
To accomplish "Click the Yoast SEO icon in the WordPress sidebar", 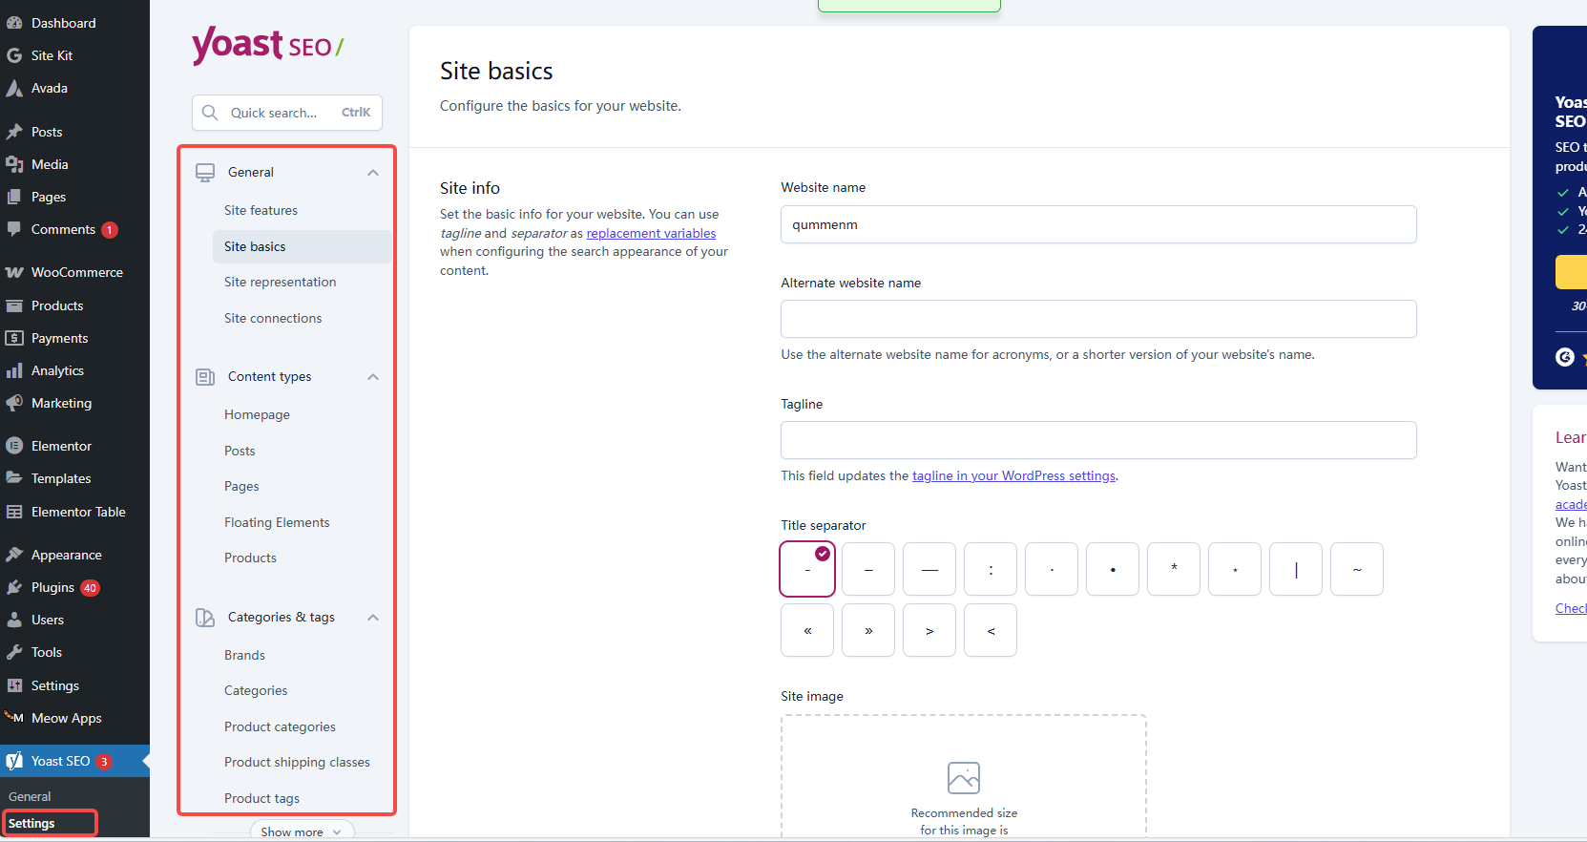I will pyautogui.click(x=14, y=761).
